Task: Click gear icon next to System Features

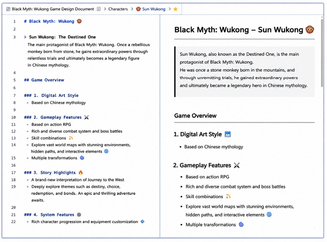Action: 79,215
